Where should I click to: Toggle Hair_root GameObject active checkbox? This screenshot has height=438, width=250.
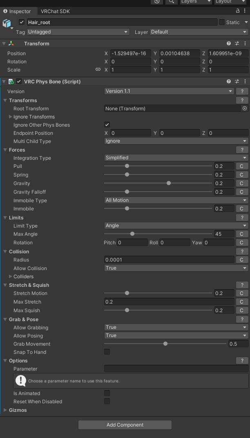point(22,22)
